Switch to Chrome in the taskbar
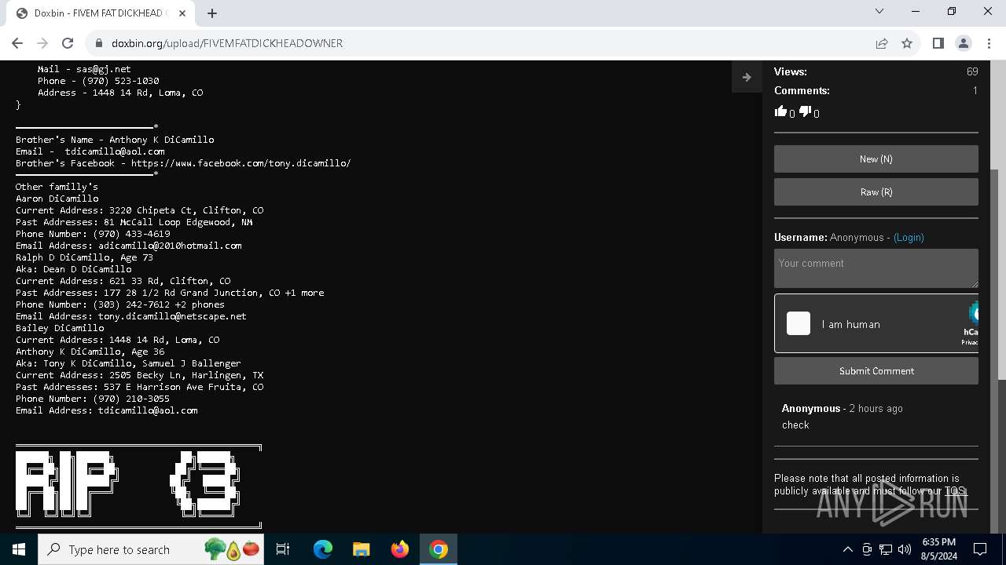 [438, 549]
